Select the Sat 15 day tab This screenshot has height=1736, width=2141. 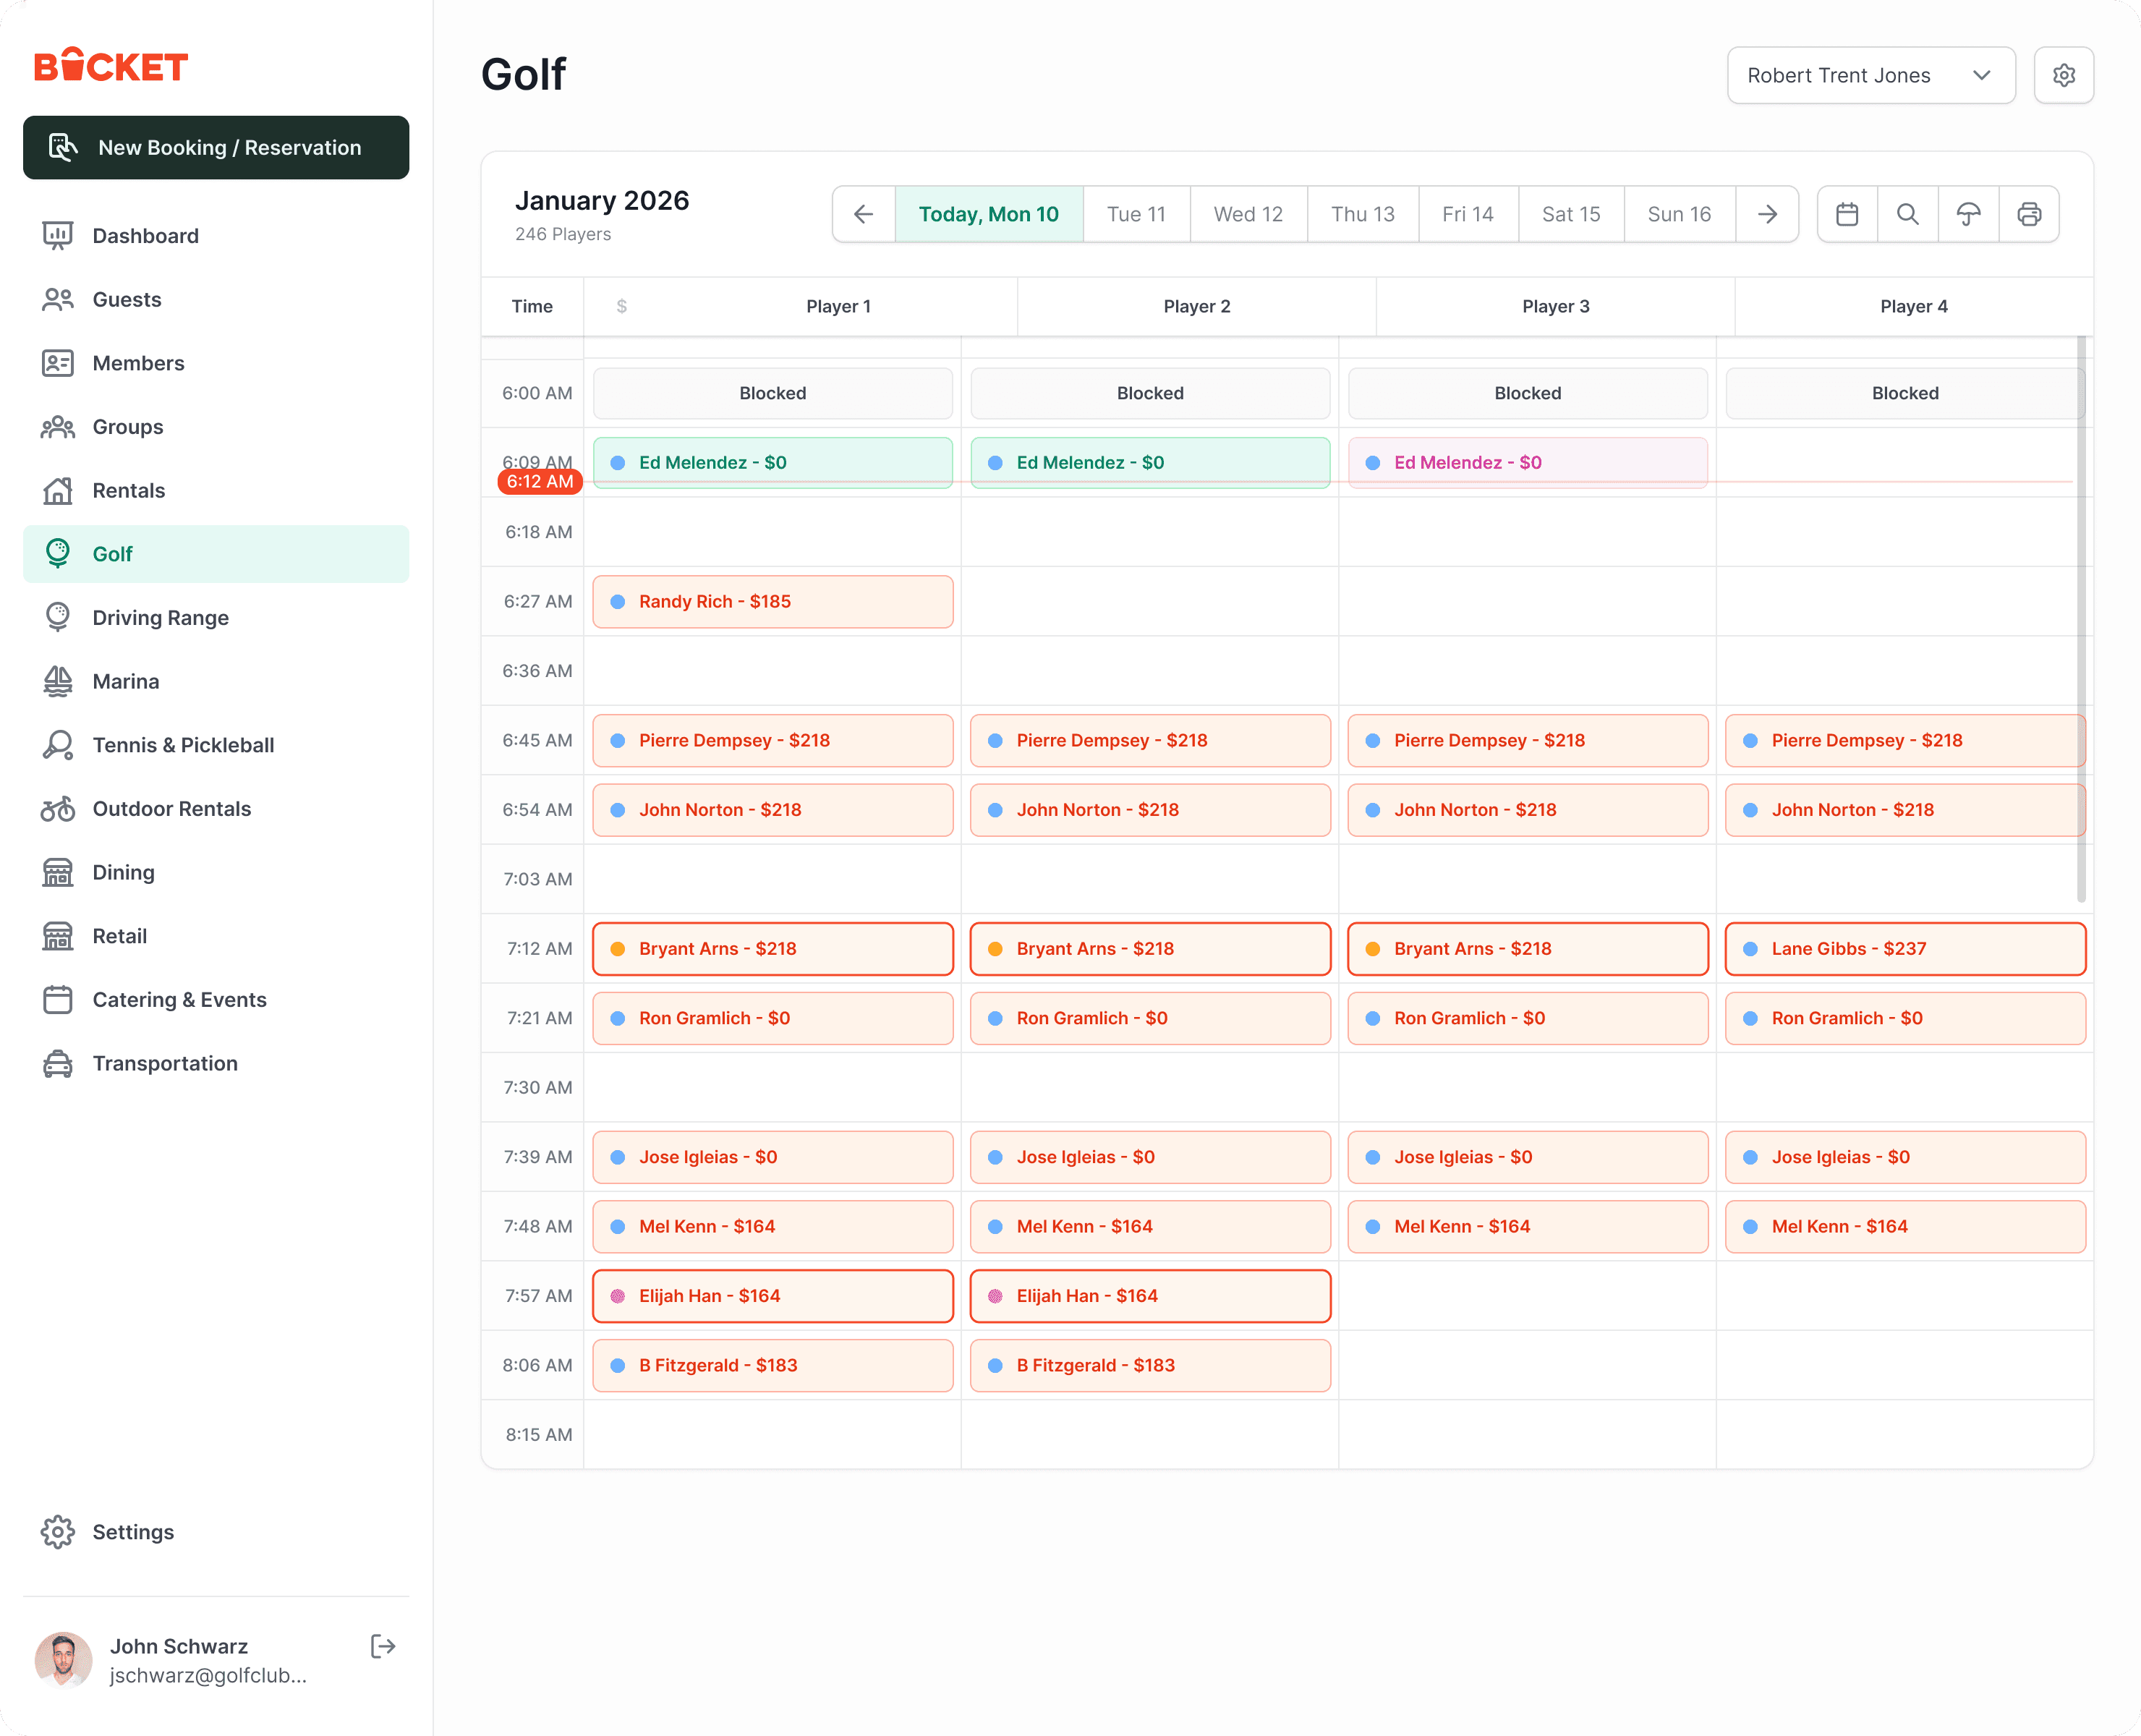(1570, 213)
